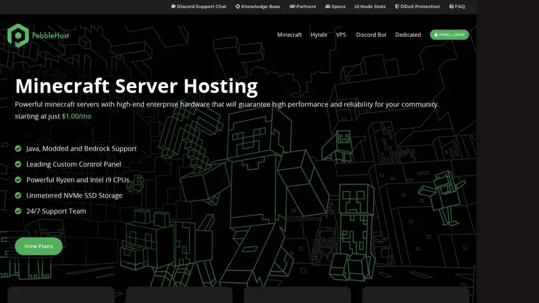This screenshot has width=539, height=303.
Task: Click the text Java, Modded and Bedrock Support
Action: pyautogui.click(x=82, y=149)
